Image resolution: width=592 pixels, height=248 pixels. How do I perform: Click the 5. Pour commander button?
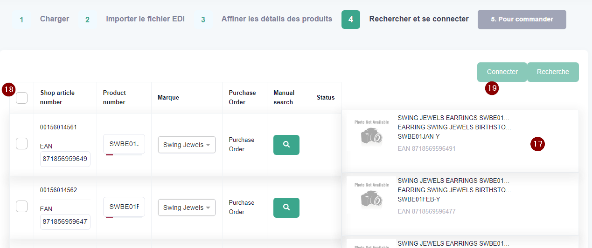pyautogui.click(x=522, y=20)
